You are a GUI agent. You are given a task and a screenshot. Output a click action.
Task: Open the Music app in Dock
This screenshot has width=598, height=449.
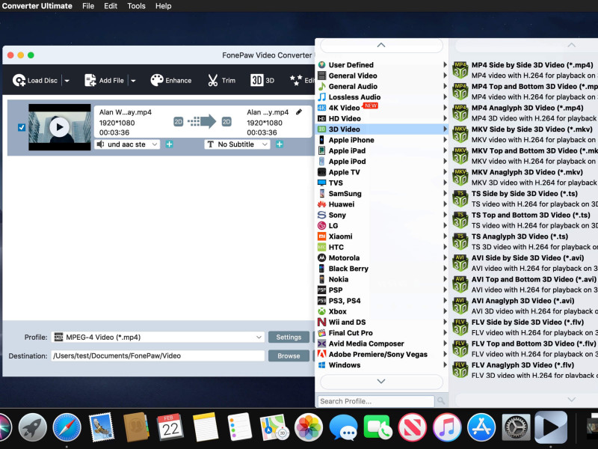[x=446, y=427]
